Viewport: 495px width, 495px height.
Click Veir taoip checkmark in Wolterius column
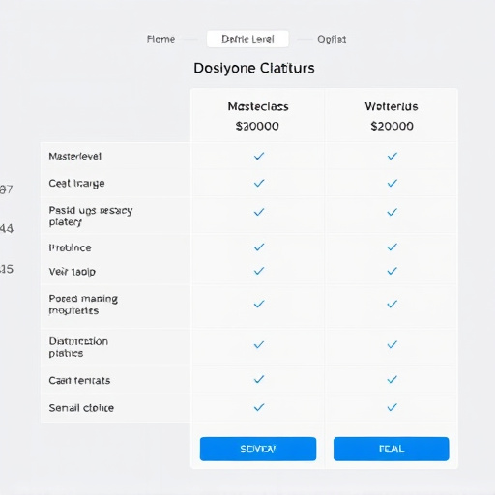(392, 271)
